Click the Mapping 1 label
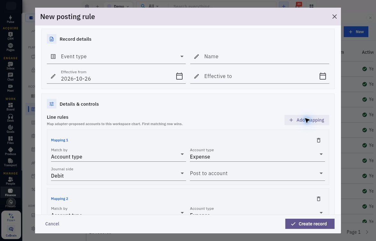Screen dimensions: 376x241 coord(60,140)
